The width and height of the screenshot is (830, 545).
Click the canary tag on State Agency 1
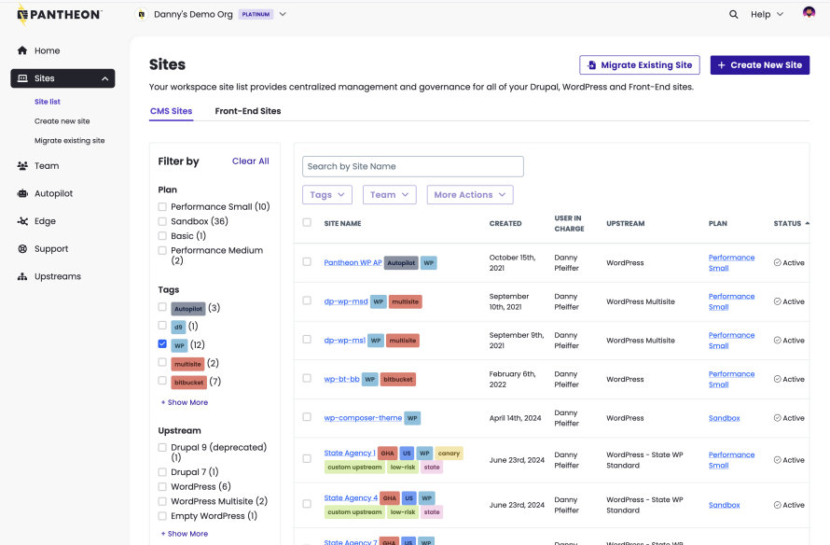449,454
